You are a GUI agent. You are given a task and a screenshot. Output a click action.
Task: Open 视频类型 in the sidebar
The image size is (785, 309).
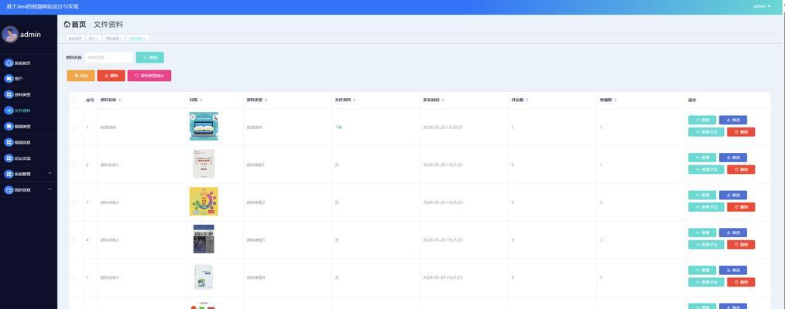pos(29,126)
